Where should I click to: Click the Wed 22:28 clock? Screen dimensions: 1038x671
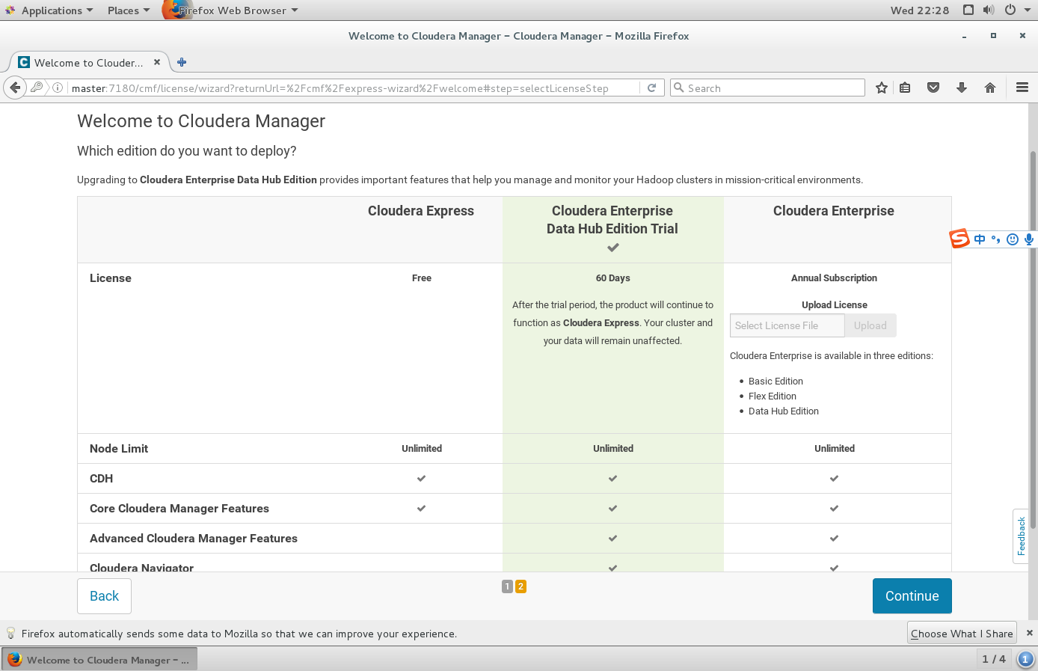tap(920, 10)
